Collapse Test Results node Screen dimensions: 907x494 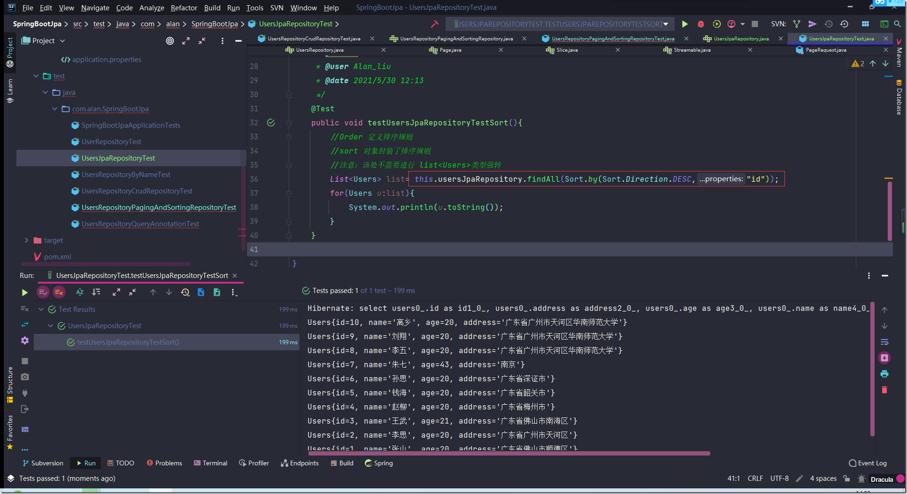41,309
